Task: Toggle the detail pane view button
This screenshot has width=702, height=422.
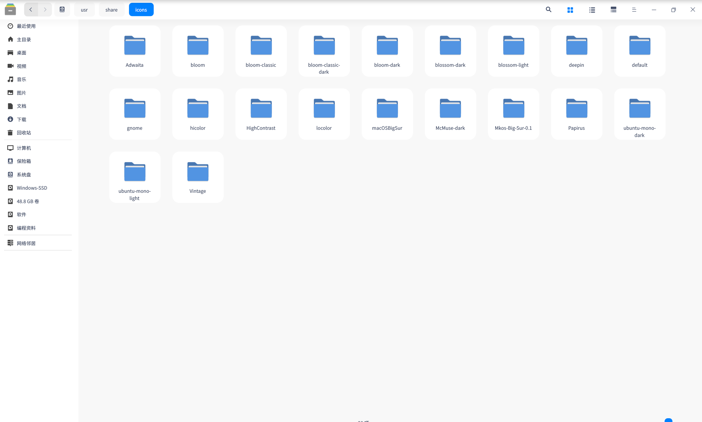Action: point(613,10)
